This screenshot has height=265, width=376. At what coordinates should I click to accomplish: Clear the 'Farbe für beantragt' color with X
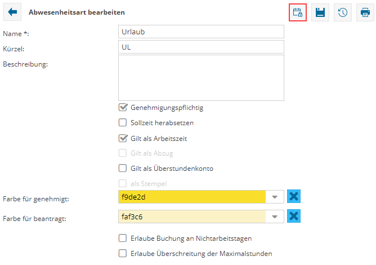tap(293, 217)
